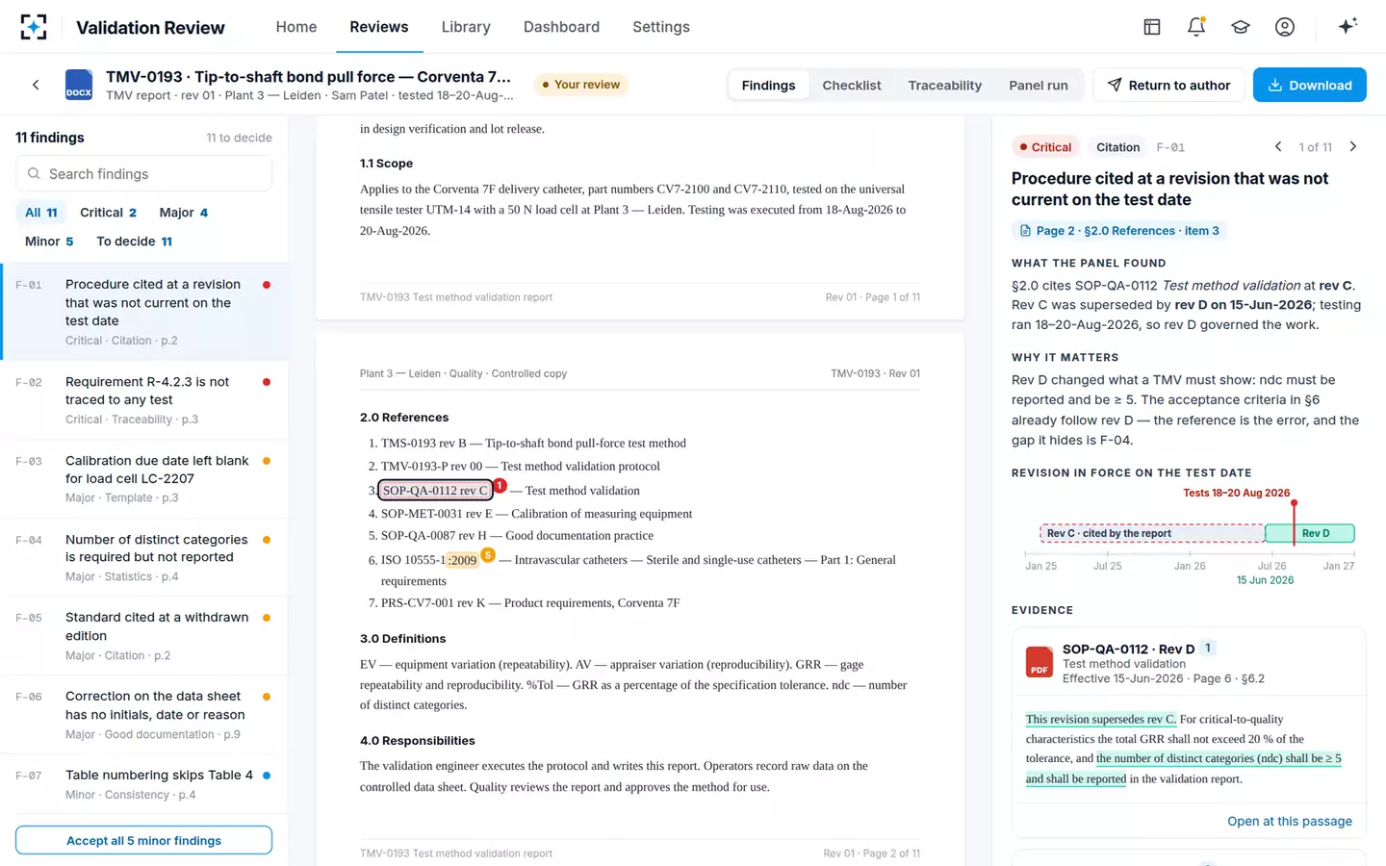Click highlighted :2009 edition text
The height and width of the screenshot is (866, 1386).
click(x=462, y=560)
